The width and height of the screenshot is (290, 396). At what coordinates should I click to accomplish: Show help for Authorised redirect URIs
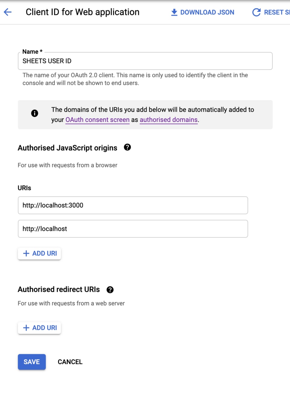pyautogui.click(x=110, y=290)
